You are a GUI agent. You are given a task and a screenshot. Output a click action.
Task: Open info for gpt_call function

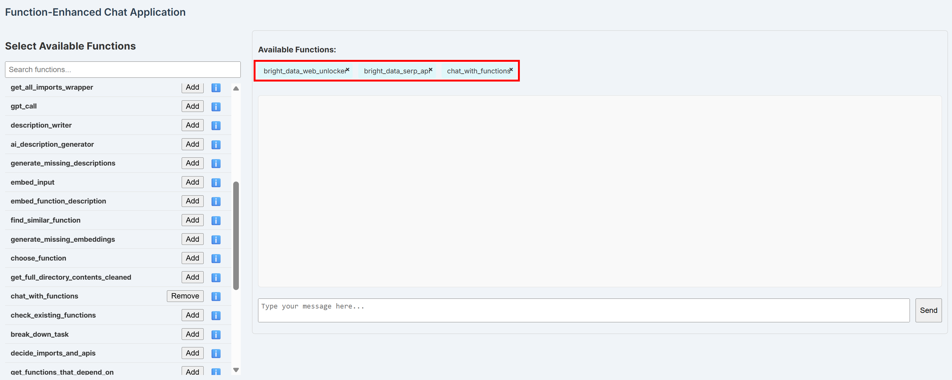216,106
